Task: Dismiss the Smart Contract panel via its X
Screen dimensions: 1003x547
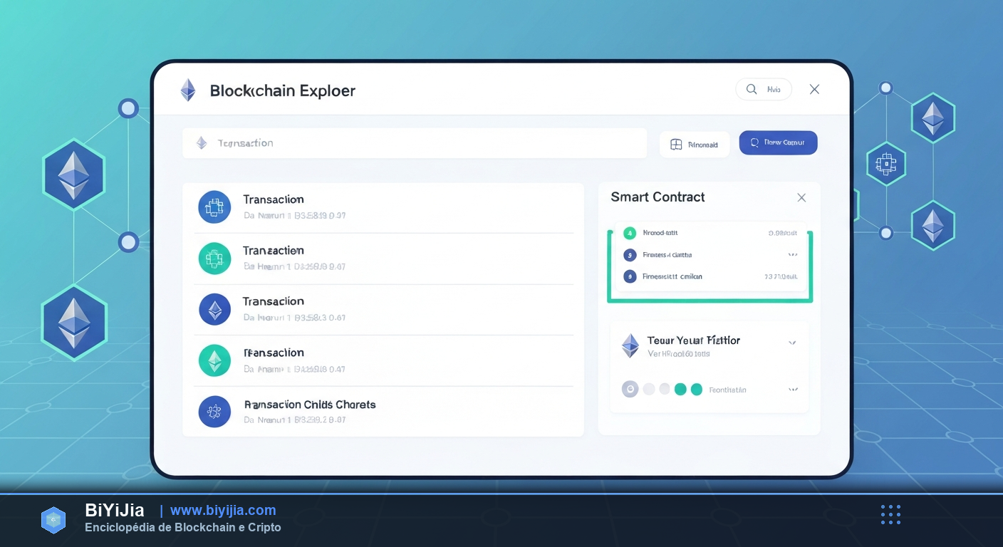Action: [x=801, y=197]
